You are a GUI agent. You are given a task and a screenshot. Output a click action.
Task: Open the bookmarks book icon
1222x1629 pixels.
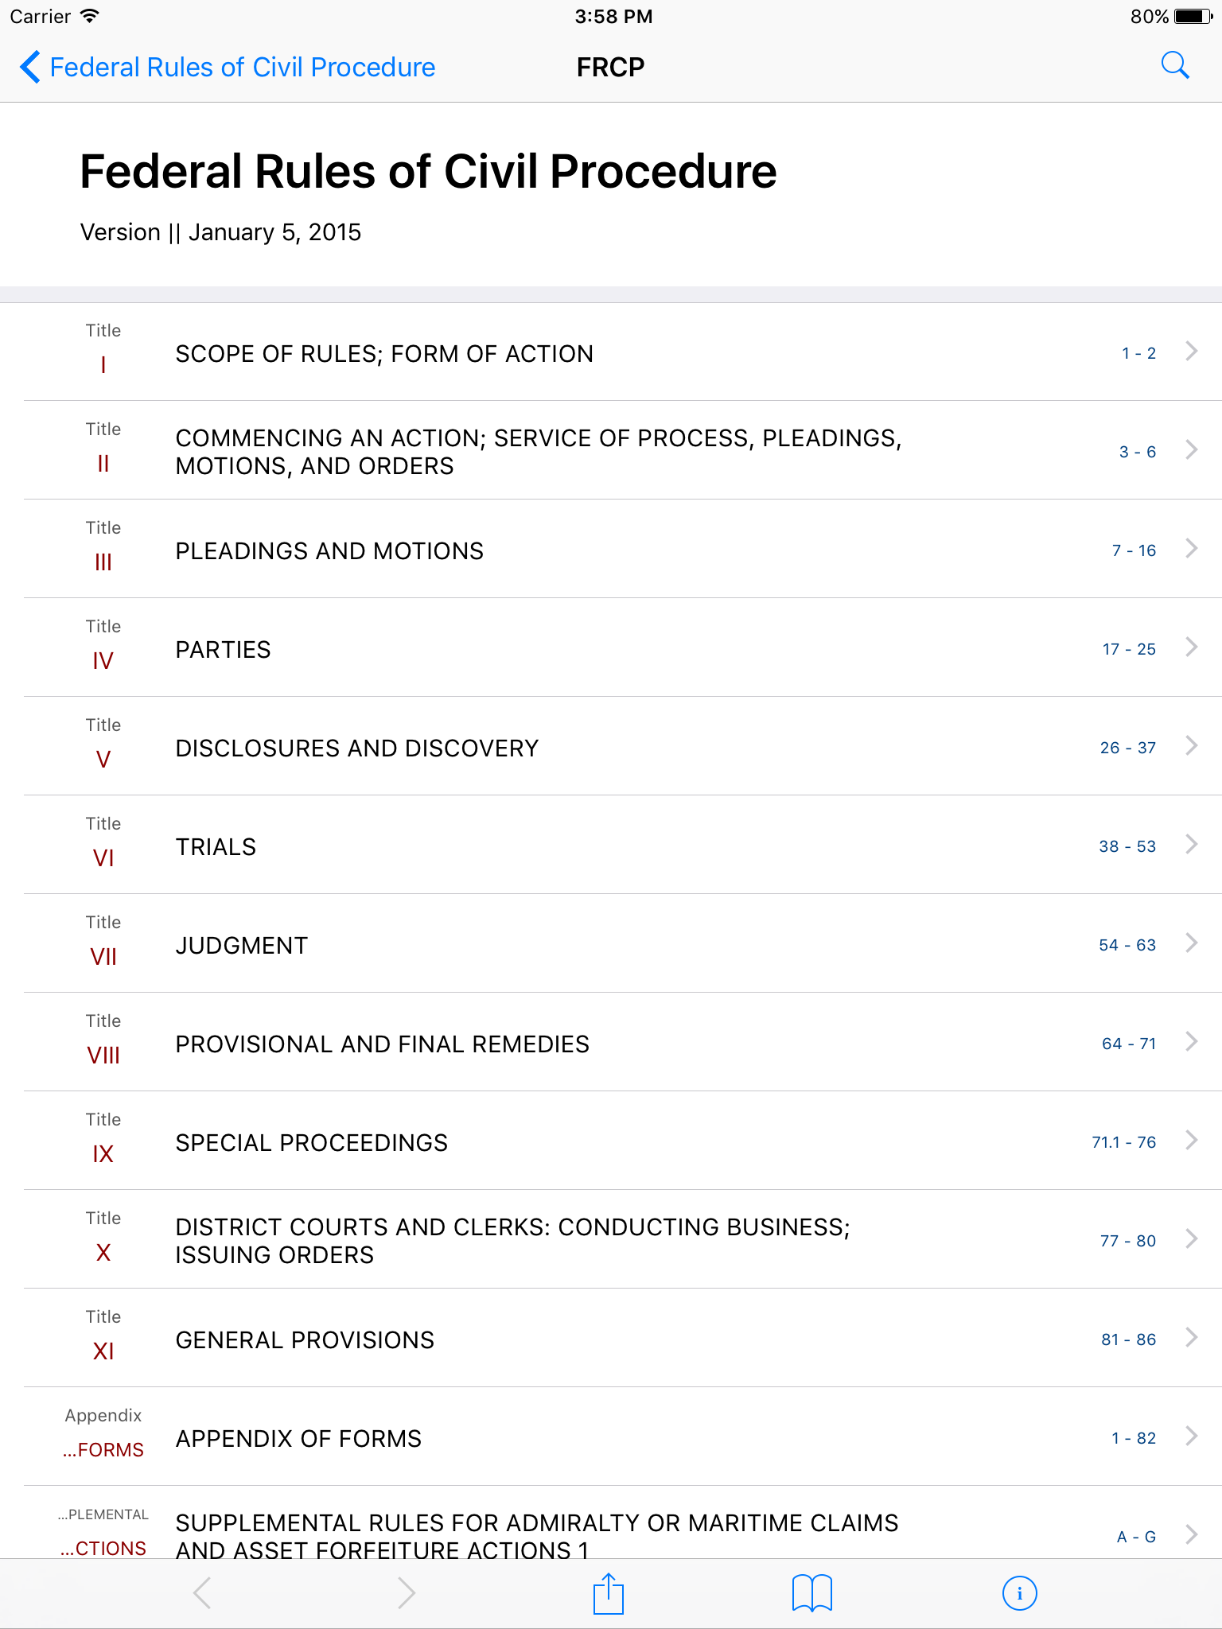point(812,1593)
